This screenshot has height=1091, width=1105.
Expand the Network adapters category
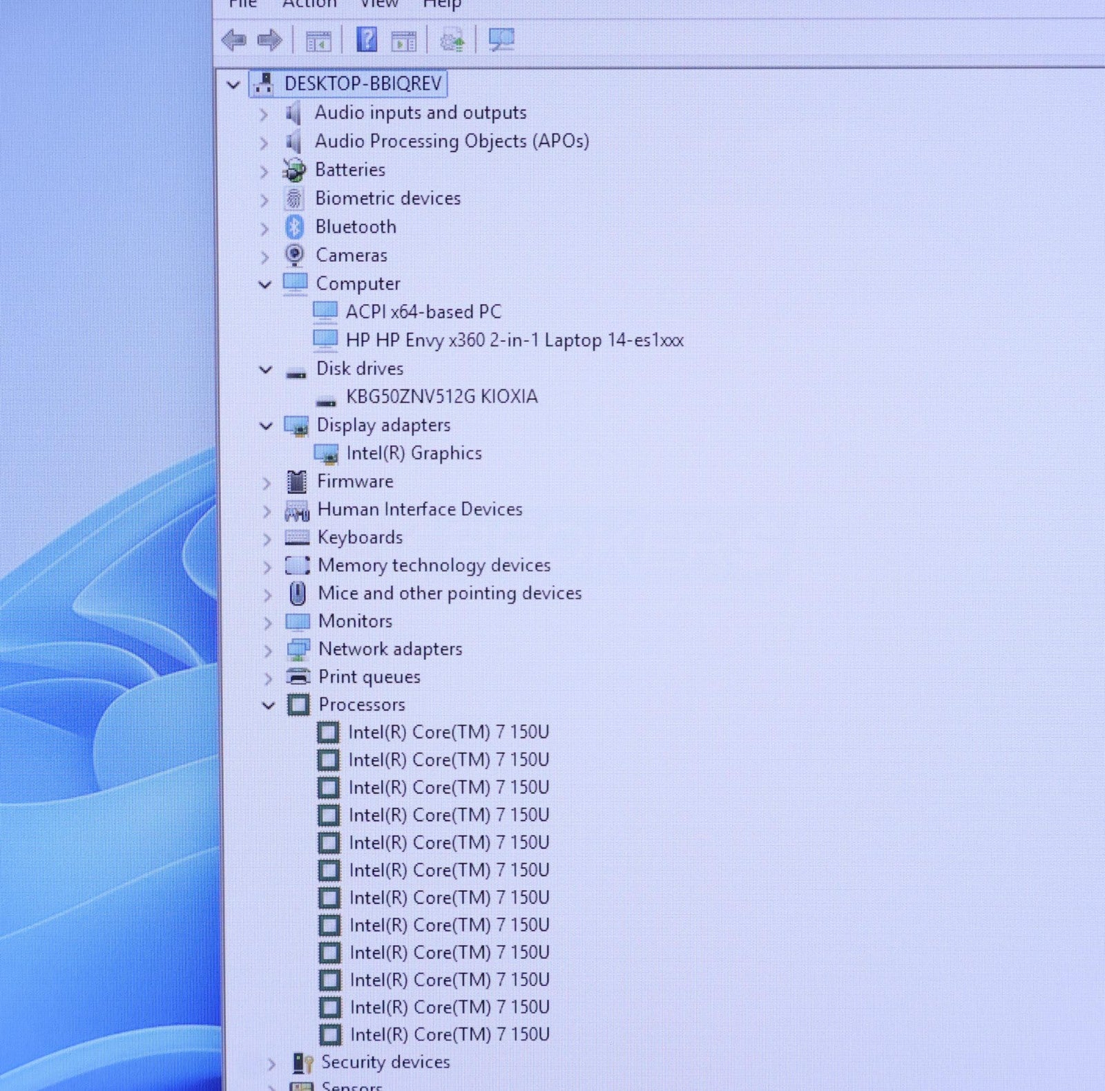tap(268, 650)
